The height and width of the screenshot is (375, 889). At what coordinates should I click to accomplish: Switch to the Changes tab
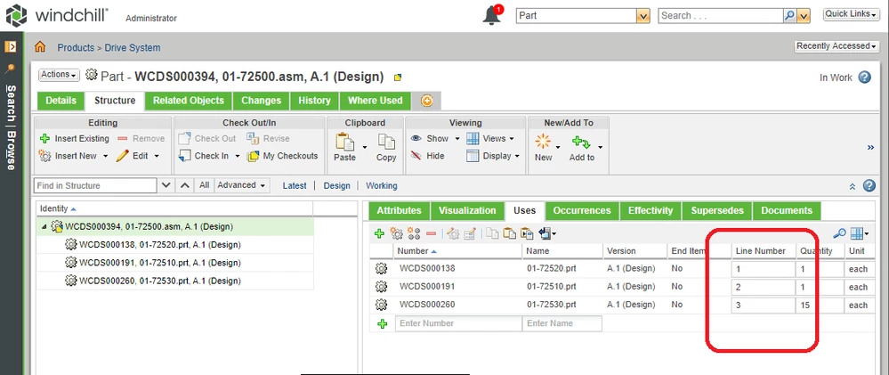pyautogui.click(x=262, y=101)
